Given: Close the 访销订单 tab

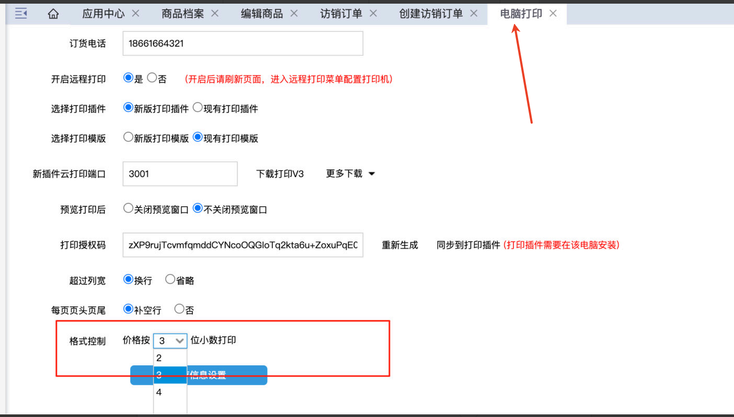Looking at the screenshot, I should (x=373, y=14).
